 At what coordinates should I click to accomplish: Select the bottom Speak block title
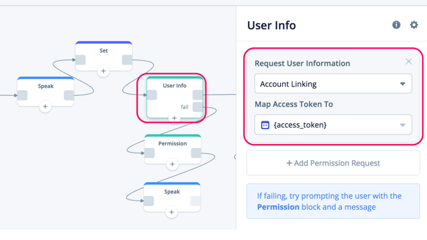pos(172,191)
